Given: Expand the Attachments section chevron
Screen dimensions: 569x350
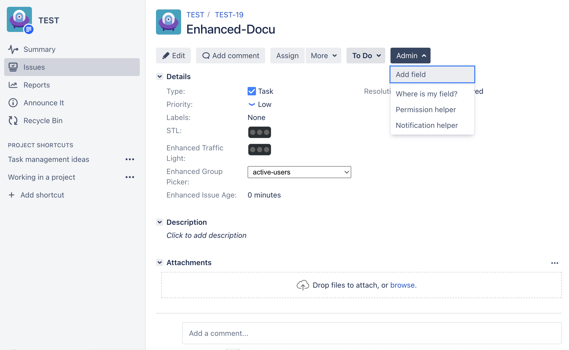Looking at the screenshot, I should [160, 262].
